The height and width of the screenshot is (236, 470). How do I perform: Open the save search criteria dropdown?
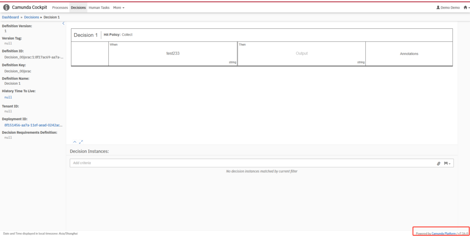pos(447,163)
